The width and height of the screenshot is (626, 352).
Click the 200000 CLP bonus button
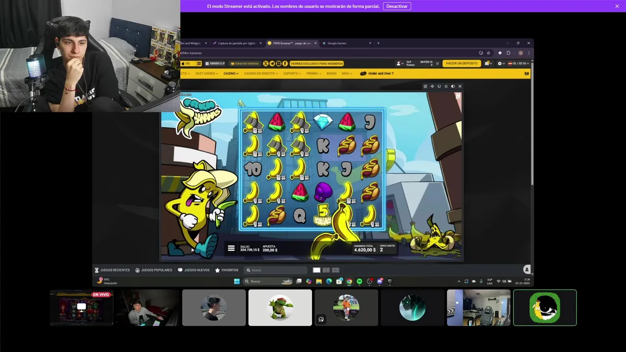[x=215, y=64]
